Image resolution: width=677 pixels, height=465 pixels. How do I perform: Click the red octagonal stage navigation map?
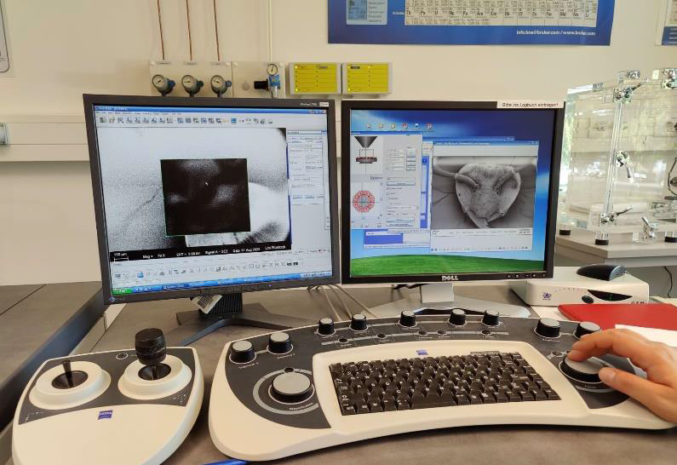[x=364, y=200]
